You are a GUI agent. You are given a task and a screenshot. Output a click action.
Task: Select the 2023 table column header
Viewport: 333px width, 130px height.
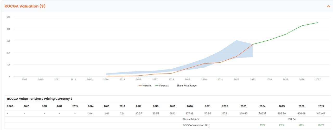[x=244, y=106]
